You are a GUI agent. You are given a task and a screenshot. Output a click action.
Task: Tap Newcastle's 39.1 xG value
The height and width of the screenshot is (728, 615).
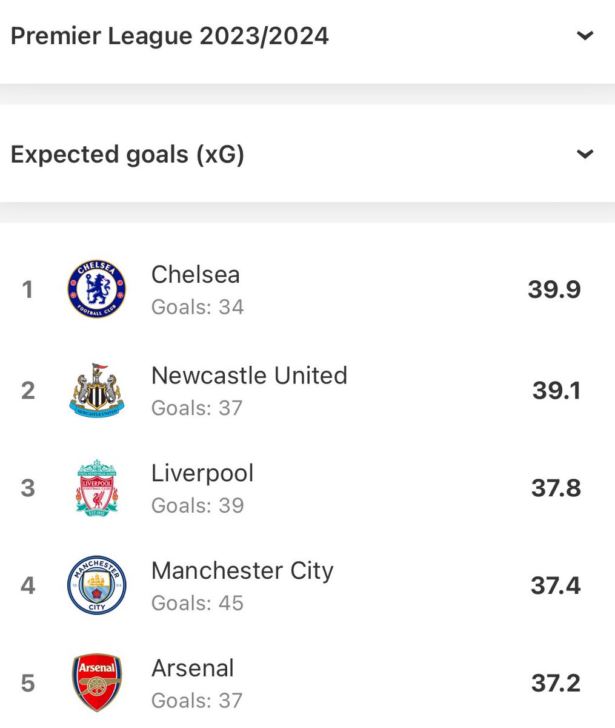556,390
